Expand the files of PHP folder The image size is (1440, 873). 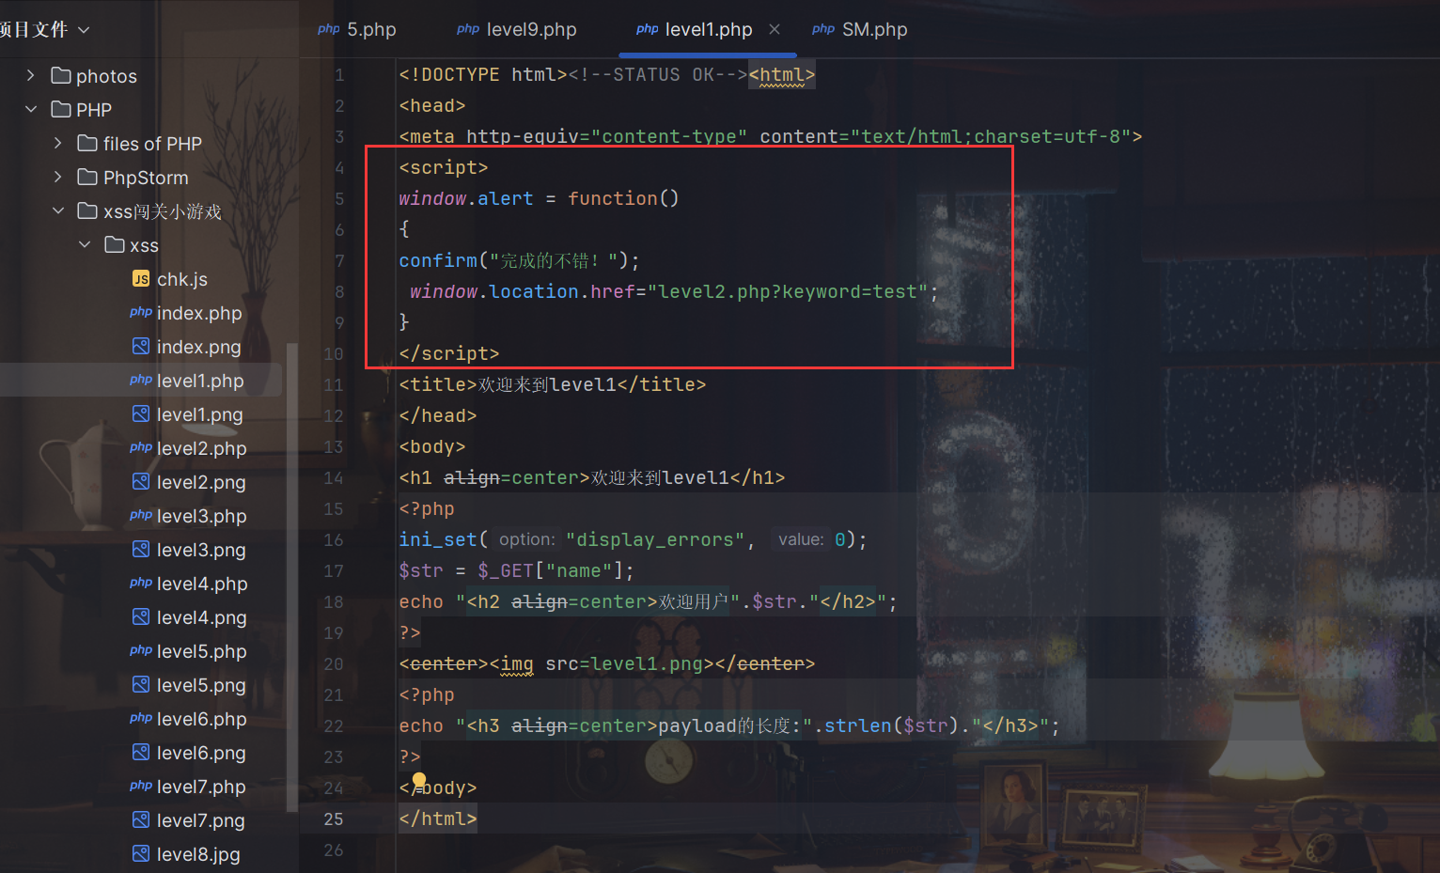(x=58, y=144)
